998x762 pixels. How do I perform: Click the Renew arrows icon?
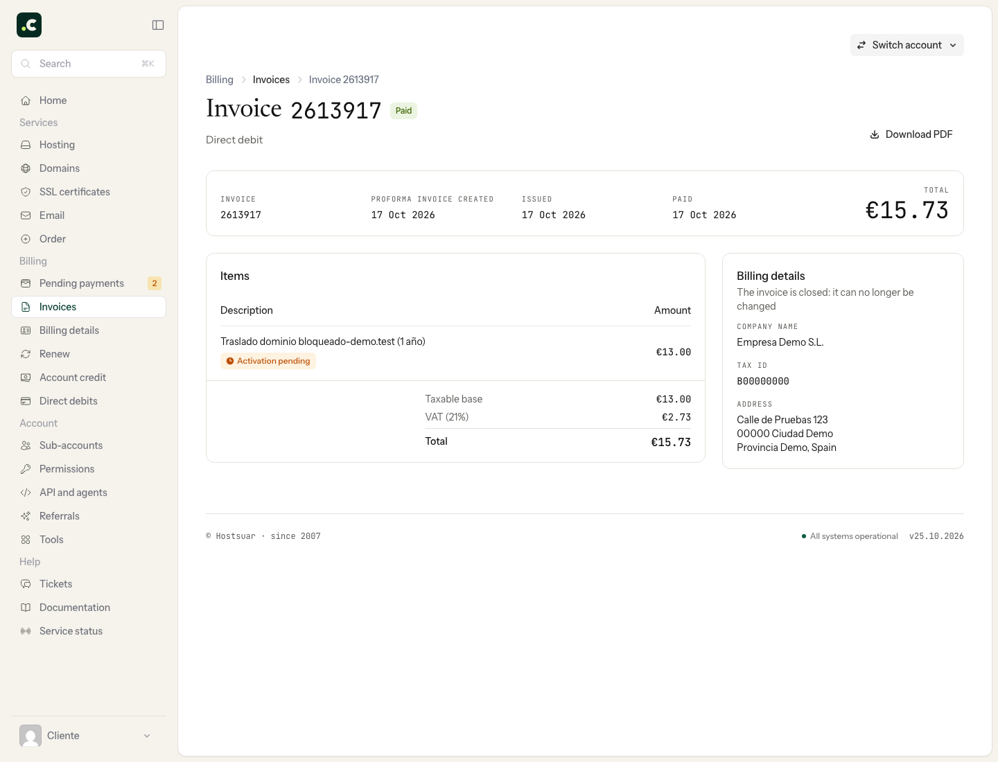point(26,354)
